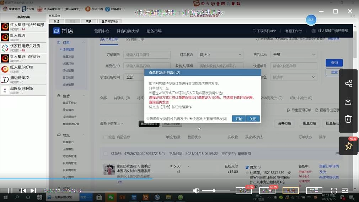Click the 关闭 button in dialog
This screenshot has height=202, width=359.
point(253,119)
